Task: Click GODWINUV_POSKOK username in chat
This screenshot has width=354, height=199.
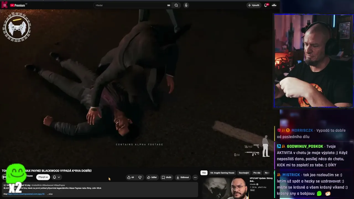Action: pyautogui.click(x=305, y=146)
